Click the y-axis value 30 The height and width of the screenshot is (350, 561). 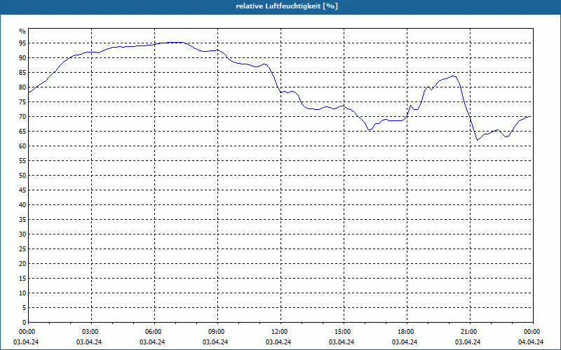click(x=22, y=234)
